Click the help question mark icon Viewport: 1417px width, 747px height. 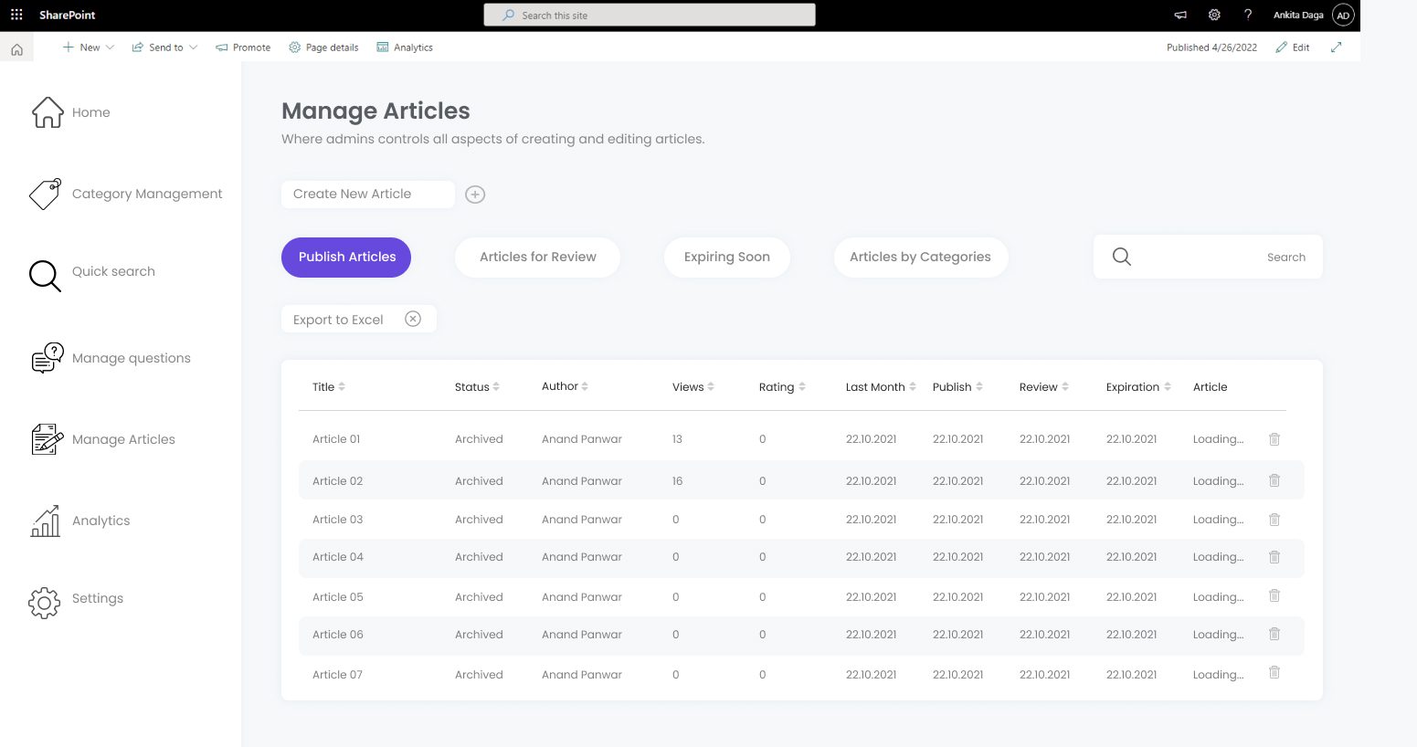point(1248,15)
